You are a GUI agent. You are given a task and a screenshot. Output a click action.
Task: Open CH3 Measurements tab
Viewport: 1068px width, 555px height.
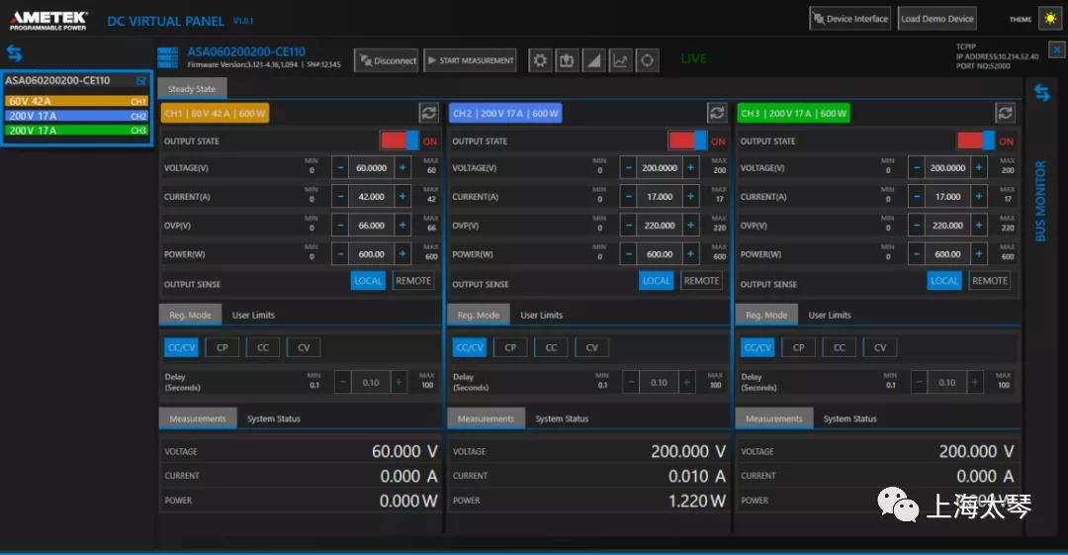tap(773, 418)
